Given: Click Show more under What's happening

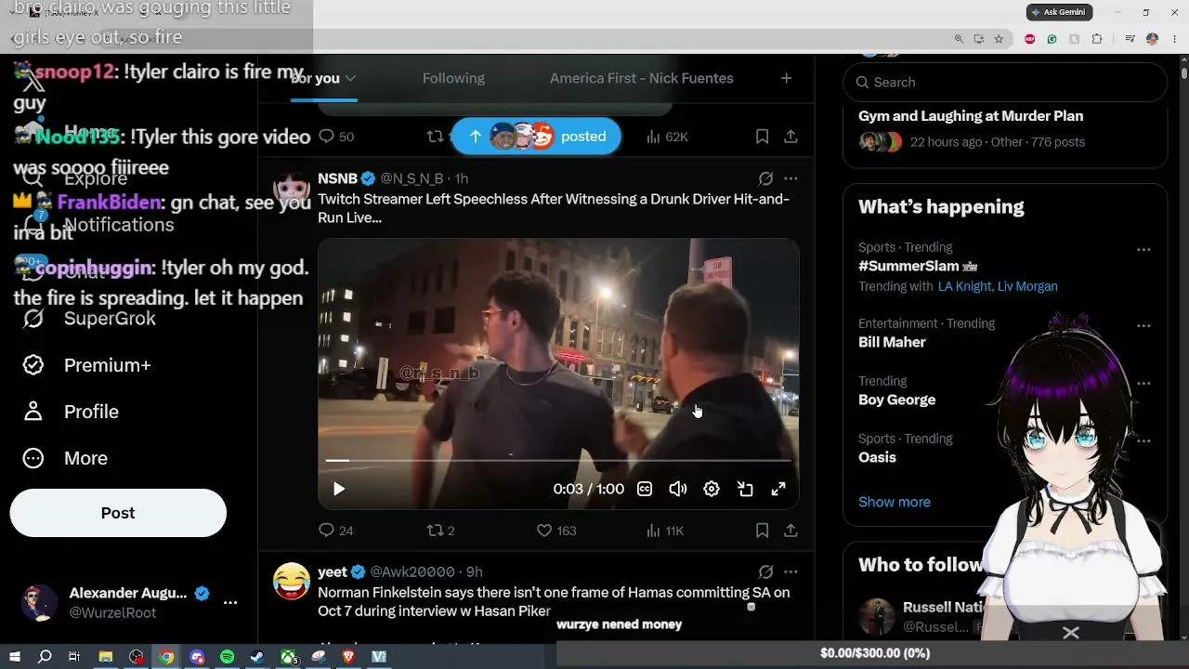Looking at the screenshot, I should click(x=894, y=502).
